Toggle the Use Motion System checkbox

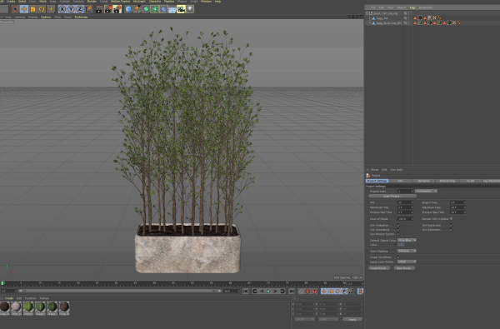pyautogui.click(x=398, y=234)
